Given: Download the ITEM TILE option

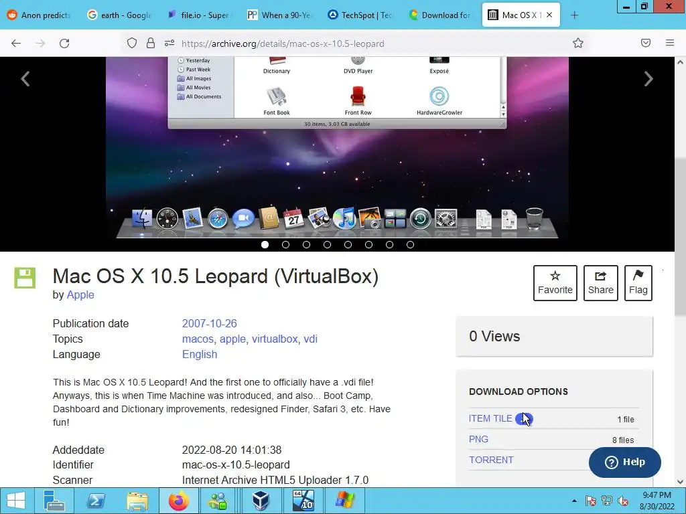Looking at the screenshot, I should pyautogui.click(x=490, y=418).
